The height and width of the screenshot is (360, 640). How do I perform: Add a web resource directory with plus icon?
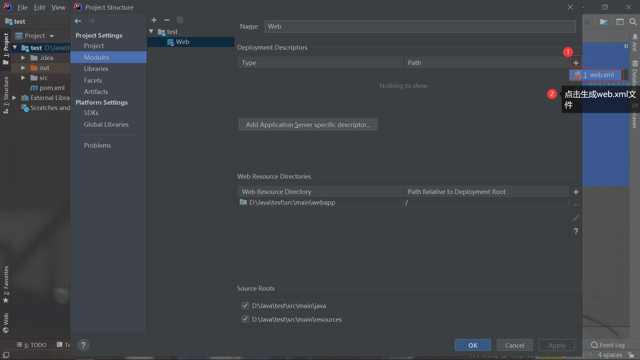click(x=576, y=192)
